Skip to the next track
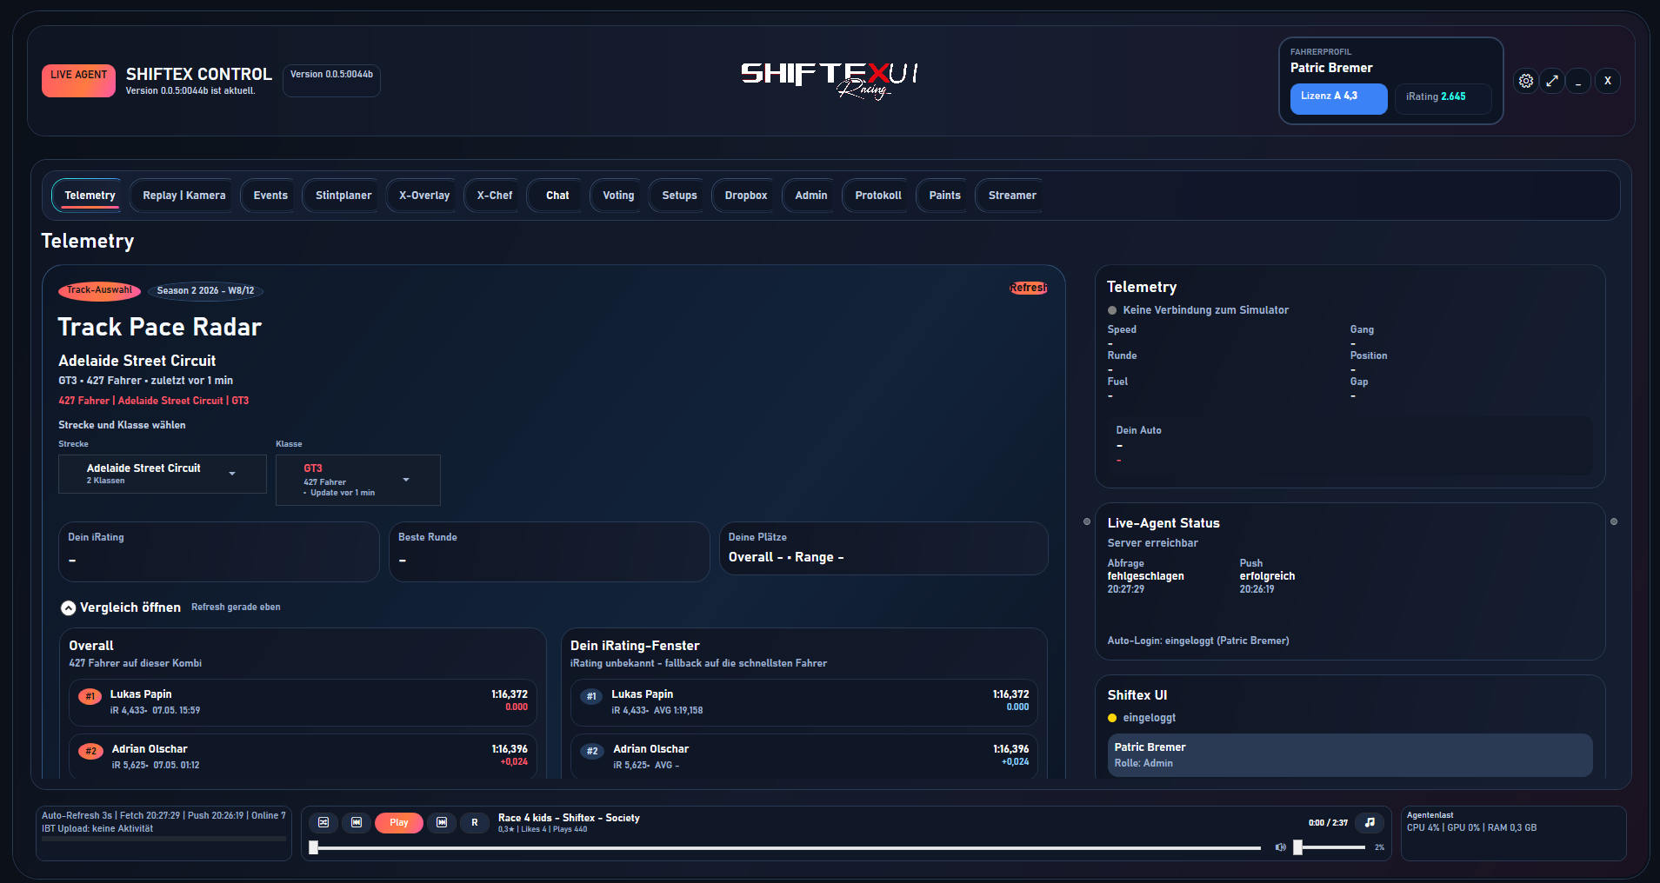Image resolution: width=1660 pixels, height=883 pixels. 442,822
